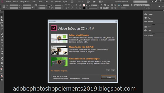
Task: Open the Páginas panel
Action: [x=148, y=14]
